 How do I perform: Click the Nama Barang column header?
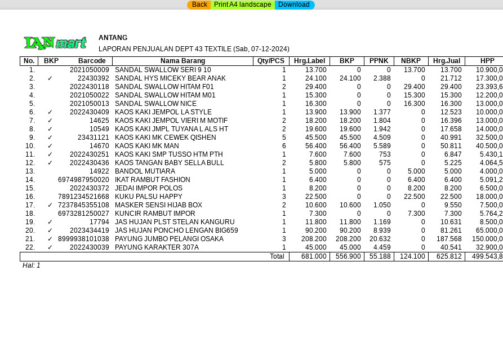pyautogui.click(x=182, y=61)
